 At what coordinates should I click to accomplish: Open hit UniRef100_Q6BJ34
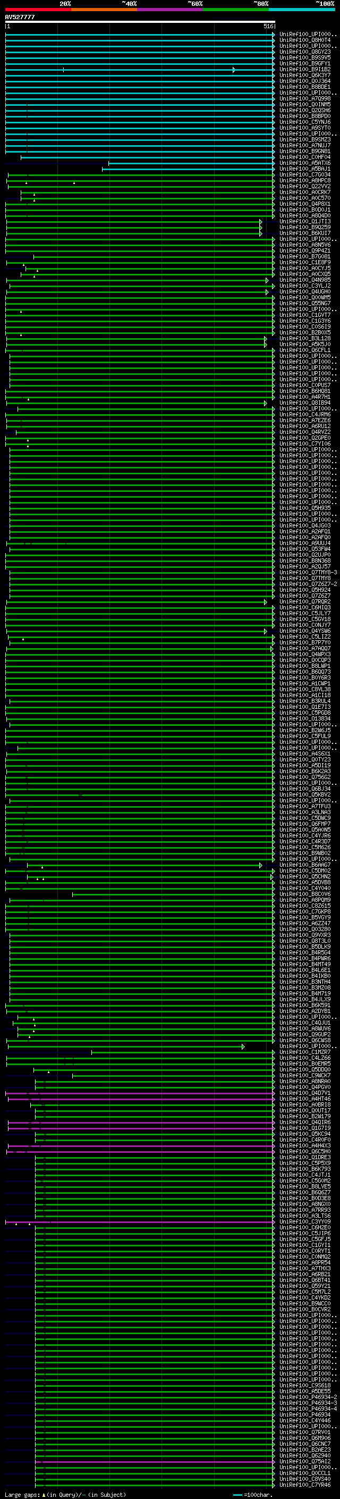304,789
